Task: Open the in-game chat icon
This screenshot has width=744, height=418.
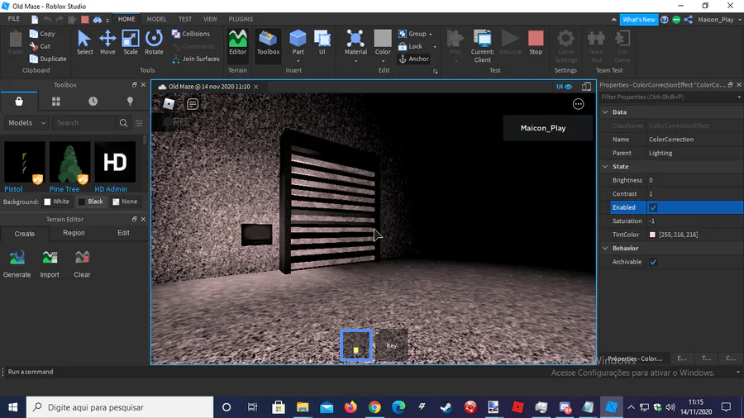Action: pyautogui.click(x=192, y=104)
